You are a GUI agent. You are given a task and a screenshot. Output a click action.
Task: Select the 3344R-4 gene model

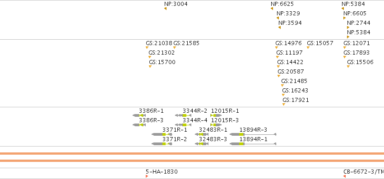183,125
